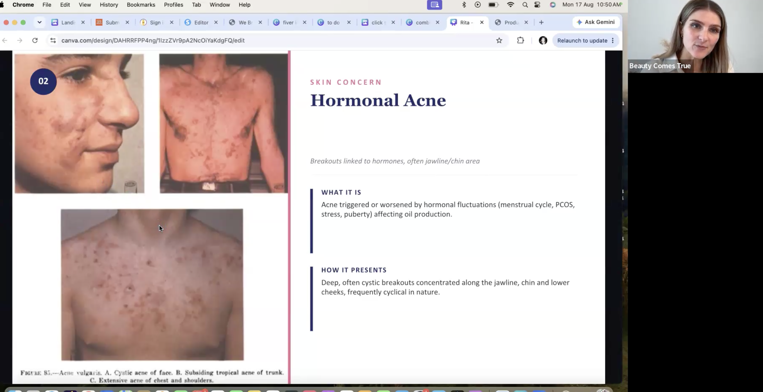Click the Wi-Fi status icon

click(x=510, y=5)
